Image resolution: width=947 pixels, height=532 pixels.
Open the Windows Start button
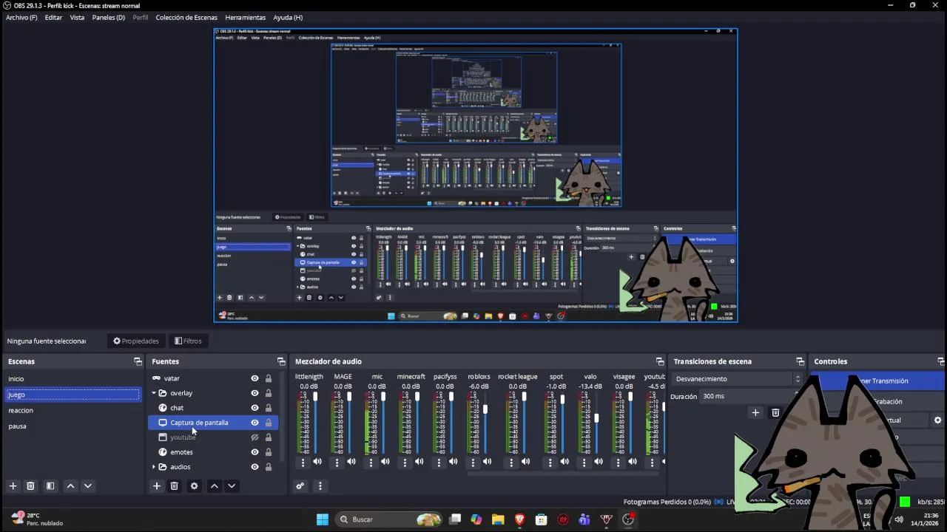(323, 519)
